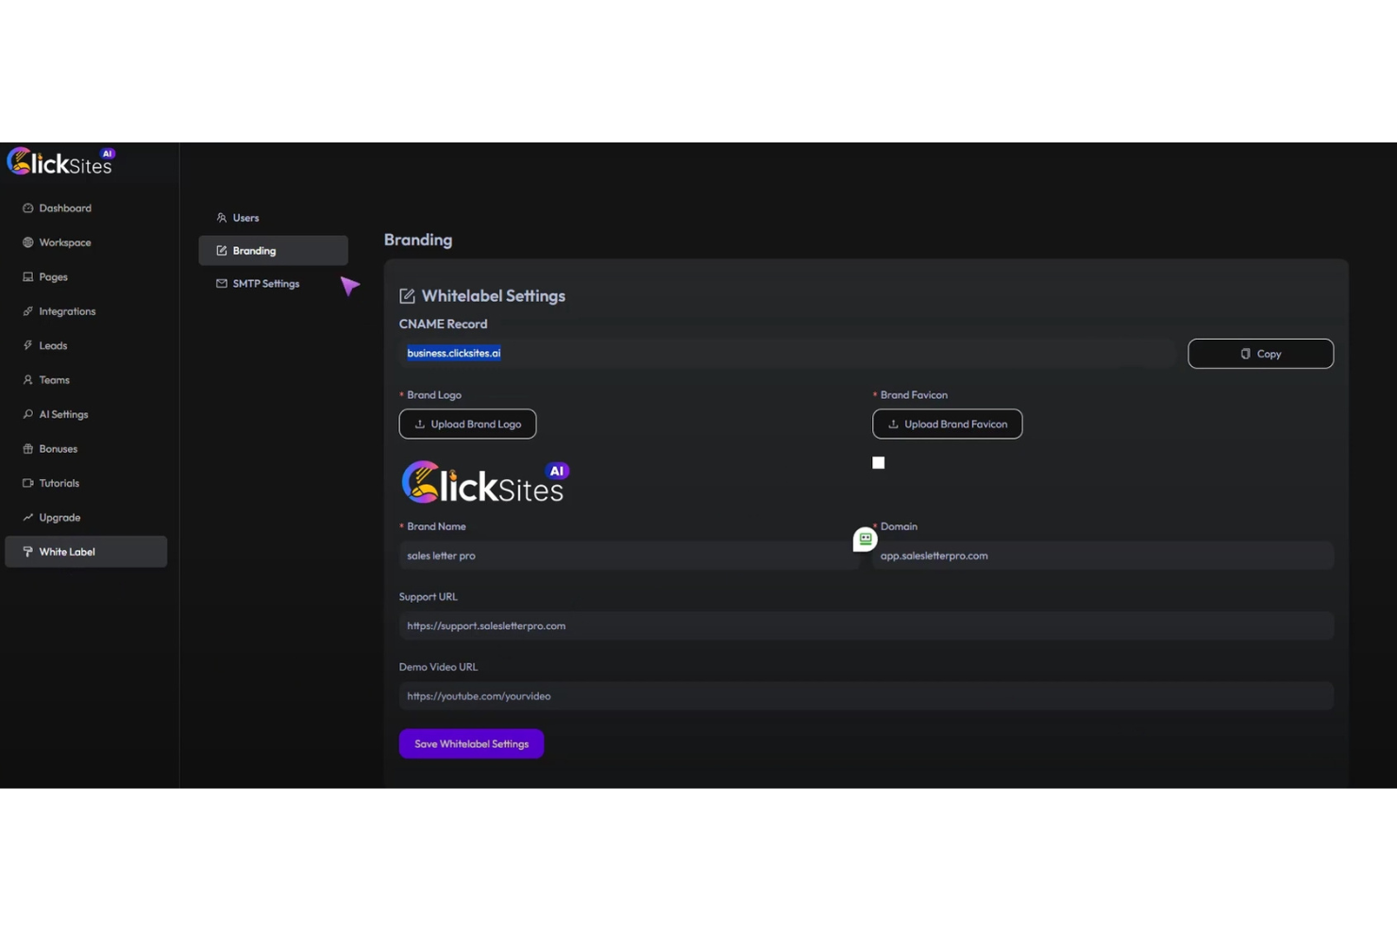Open the chat support widget

coord(864,539)
